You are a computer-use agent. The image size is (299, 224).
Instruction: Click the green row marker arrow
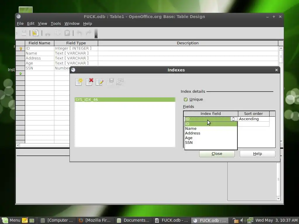point(21,73)
